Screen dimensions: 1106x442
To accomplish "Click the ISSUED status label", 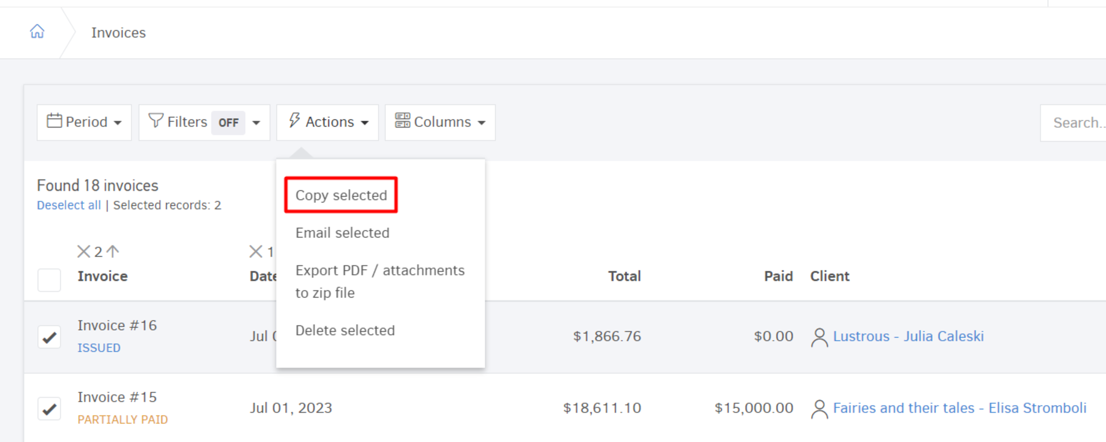I will click(x=99, y=348).
